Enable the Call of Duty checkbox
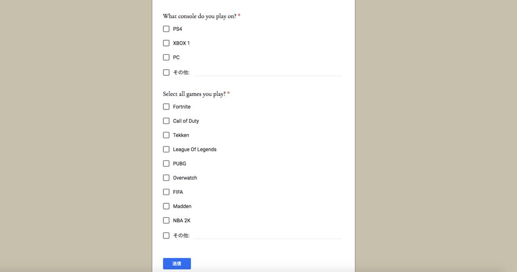This screenshot has height=272, width=517. 166,121
